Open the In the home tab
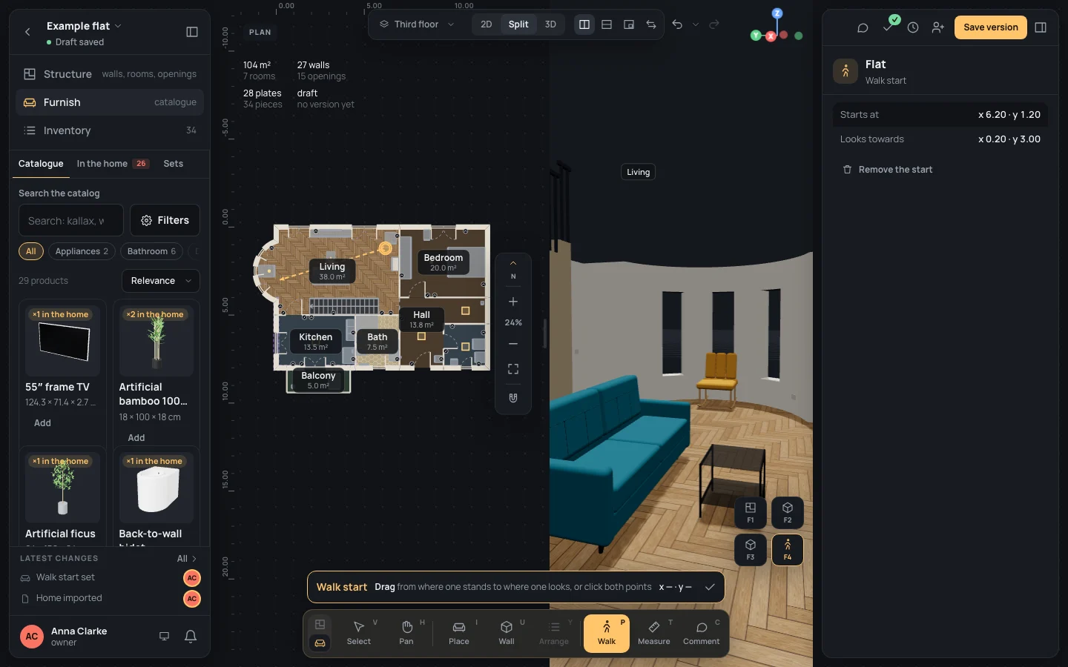 (113, 164)
